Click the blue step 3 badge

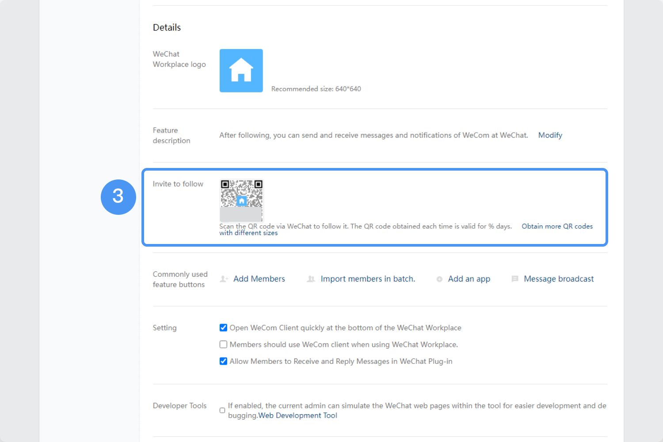tap(118, 197)
